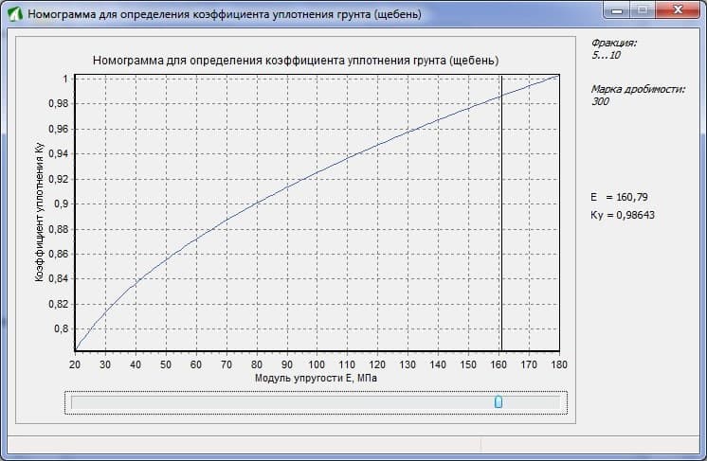
Task: Minimize the nomogram window
Action: point(617,10)
